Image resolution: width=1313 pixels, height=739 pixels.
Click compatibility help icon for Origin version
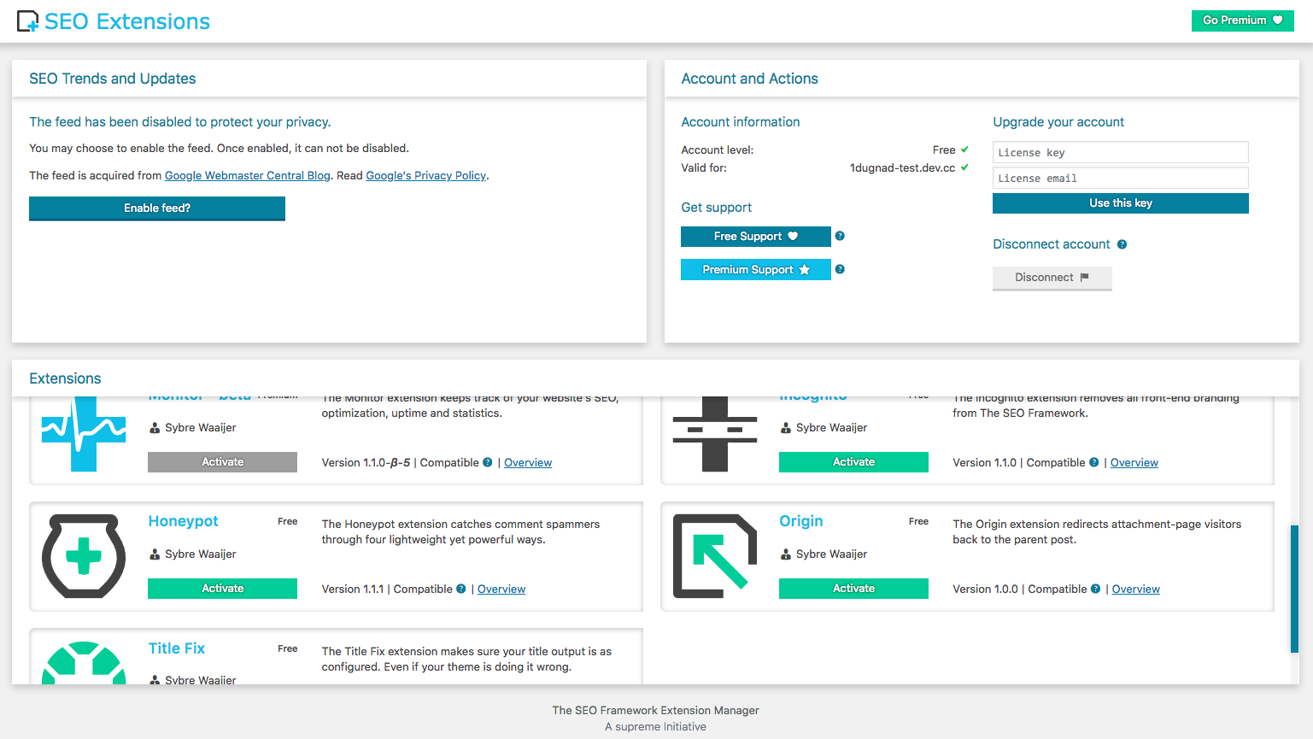1096,589
